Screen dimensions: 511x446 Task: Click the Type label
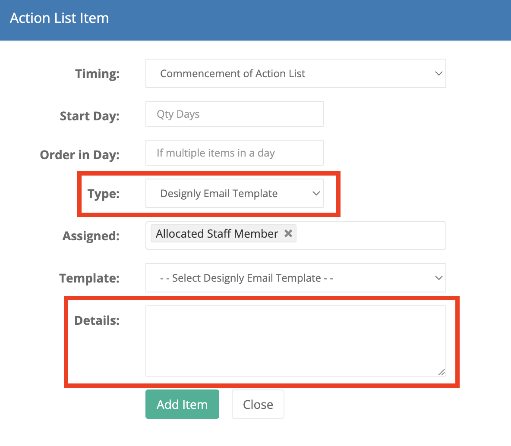pos(103,194)
